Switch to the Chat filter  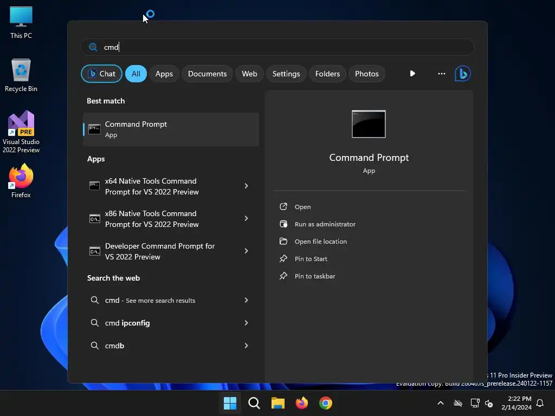coord(101,74)
